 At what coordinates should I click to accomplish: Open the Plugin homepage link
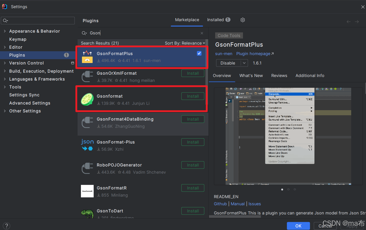[255, 54]
